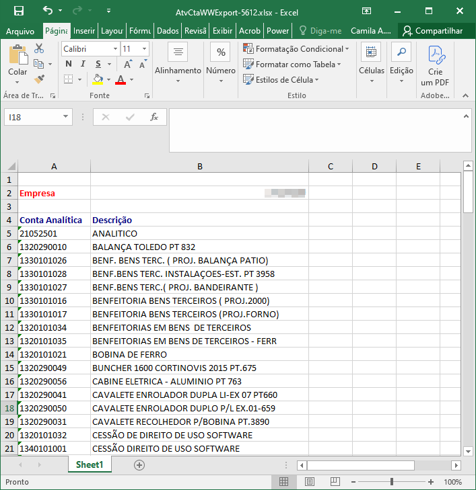The image size is (476, 490).
Task: Toggle Bold (N) formatting
Action: click(x=69, y=64)
